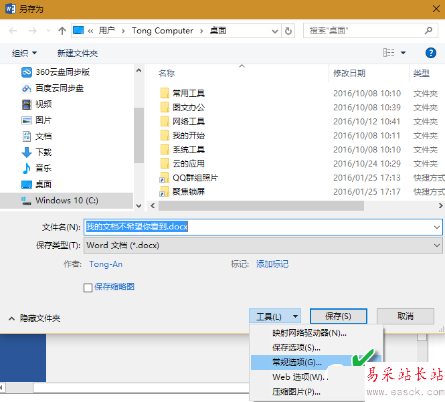445x402 pixels.
Task: Click date 2016/10/12 10:41 cell
Action: 367,122
